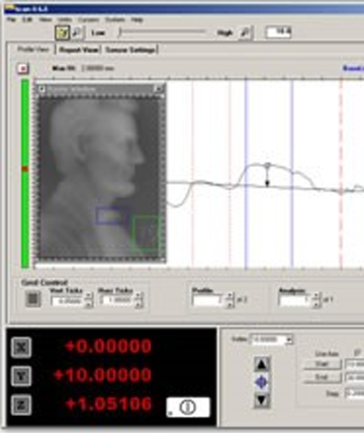Open the File menu
The width and height of the screenshot is (364, 433).
click(11, 20)
